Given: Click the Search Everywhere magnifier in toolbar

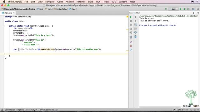Looking at the screenshot, I should 198,9.
